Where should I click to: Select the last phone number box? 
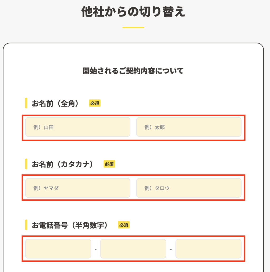pyautogui.click(x=208, y=249)
